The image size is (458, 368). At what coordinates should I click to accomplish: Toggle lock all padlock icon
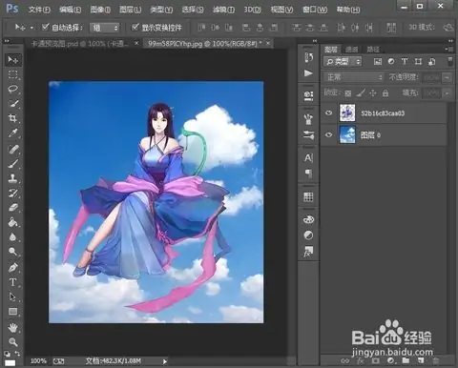[x=385, y=93]
